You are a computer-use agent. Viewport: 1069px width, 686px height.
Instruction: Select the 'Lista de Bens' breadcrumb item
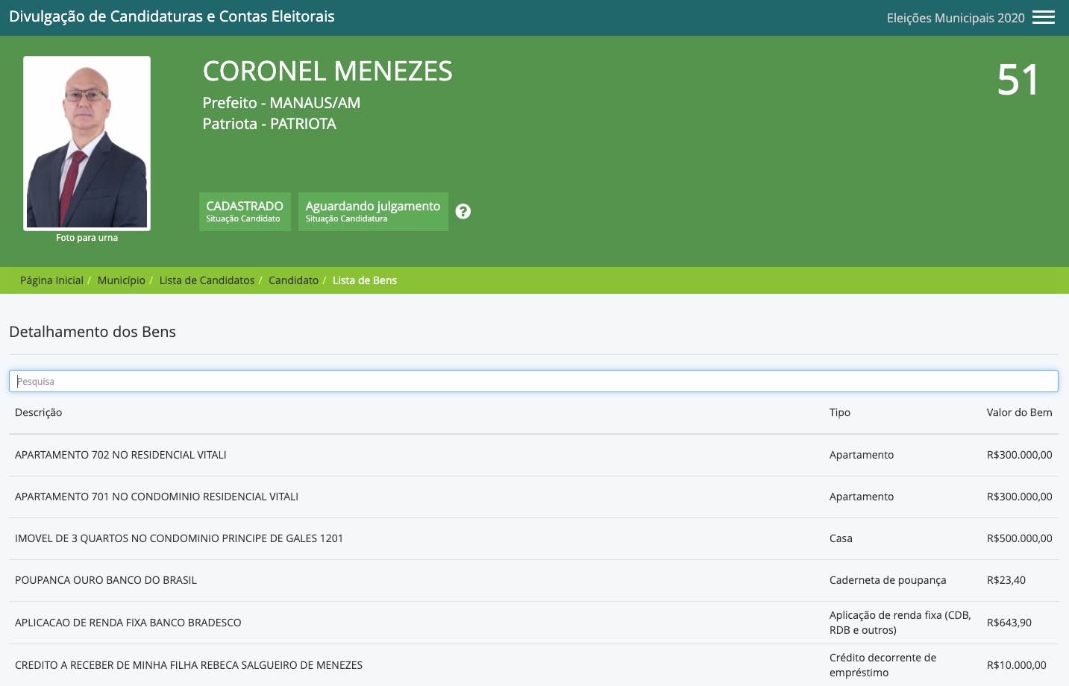pyautogui.click(x=364, y=280)
